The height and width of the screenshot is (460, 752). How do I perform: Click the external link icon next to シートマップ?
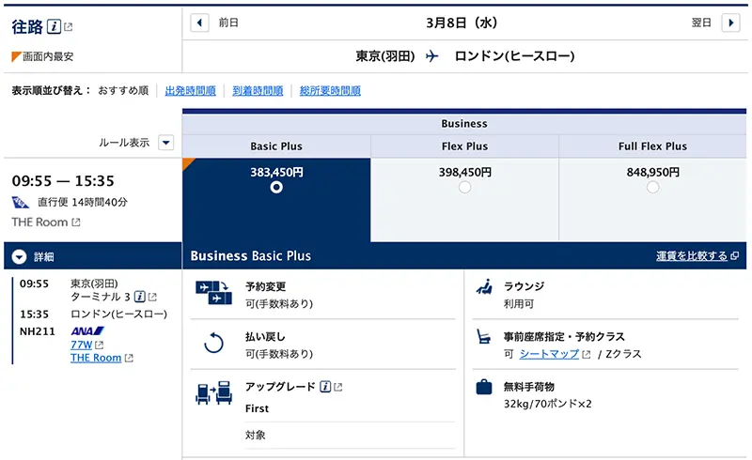tap(587, 354)
